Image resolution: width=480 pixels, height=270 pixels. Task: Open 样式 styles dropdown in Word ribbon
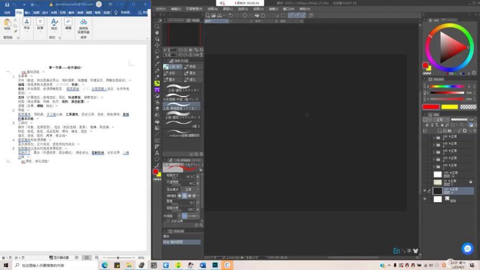[54, 24]
